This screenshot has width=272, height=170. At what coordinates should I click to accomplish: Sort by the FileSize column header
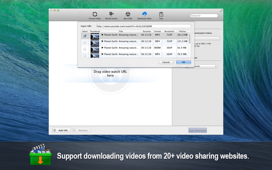click(182, 31)
